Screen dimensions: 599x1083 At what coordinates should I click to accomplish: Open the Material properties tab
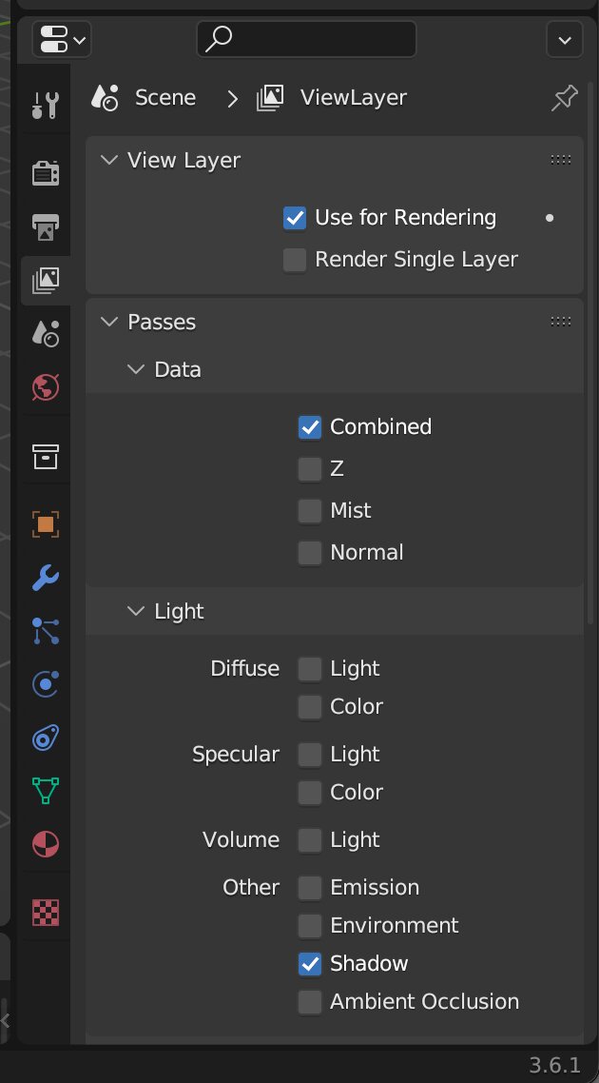pos(46,844)
